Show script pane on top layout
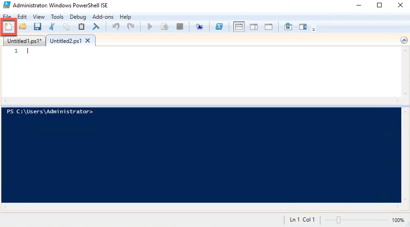The height and width of the screenshot is (227, 410). coord(239,26)
